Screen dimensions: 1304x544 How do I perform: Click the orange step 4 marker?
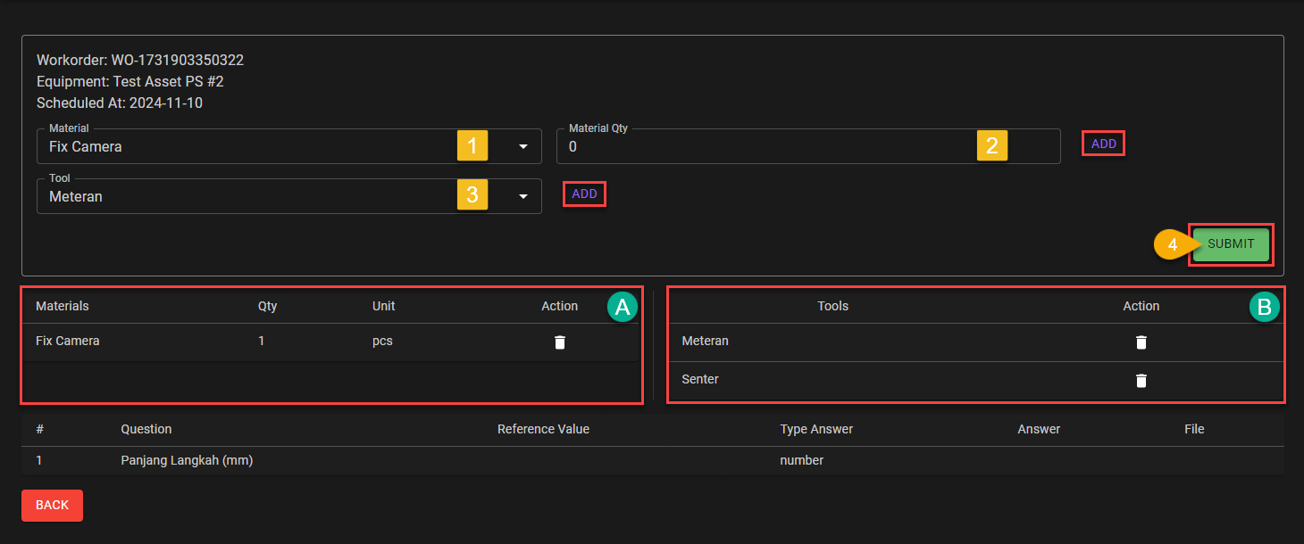(1171, 244)
